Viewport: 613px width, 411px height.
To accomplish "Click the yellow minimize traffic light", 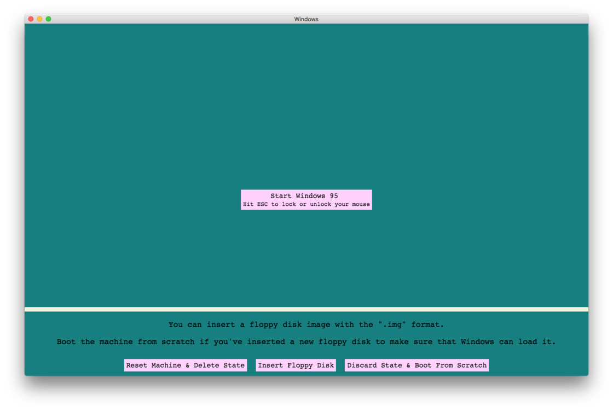I will (39, 18).
